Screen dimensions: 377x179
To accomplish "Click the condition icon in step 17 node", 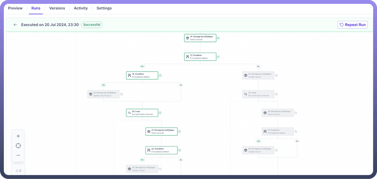I will (187, 57).
